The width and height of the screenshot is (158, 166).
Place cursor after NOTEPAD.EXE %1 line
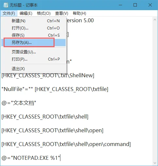60,158
